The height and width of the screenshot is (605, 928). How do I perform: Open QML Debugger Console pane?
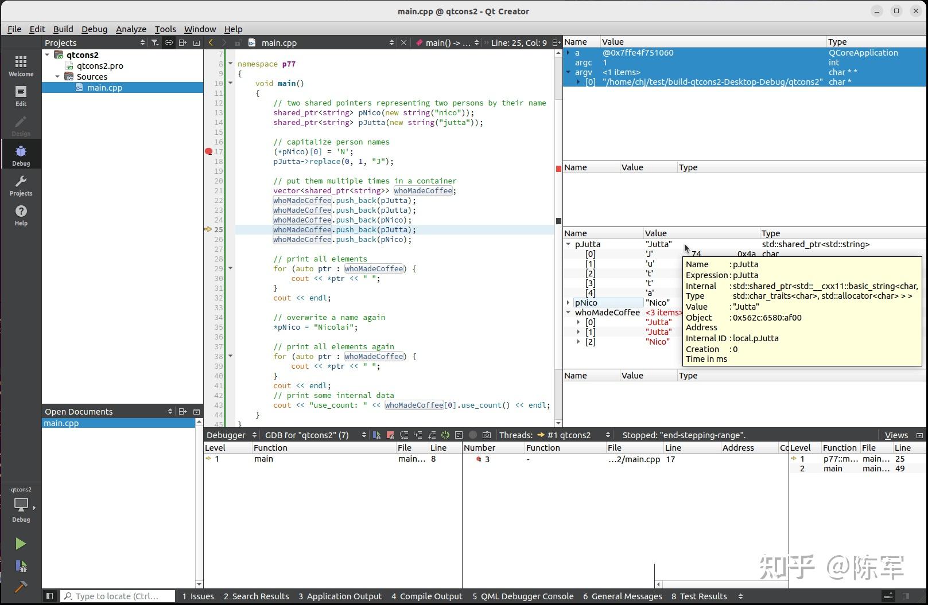click(x=523, y=596)
